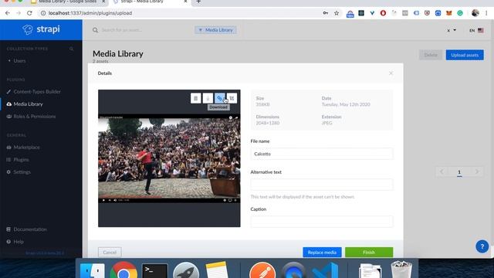Click the greyed Delete button
Image resolution: width=494 pixels, height=278 pixels.
(x=431, y=55)
